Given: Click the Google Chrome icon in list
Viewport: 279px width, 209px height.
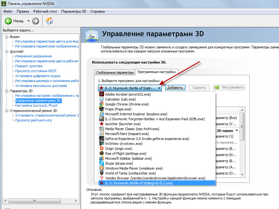Looking at the screenshot, I should [102, 104].
